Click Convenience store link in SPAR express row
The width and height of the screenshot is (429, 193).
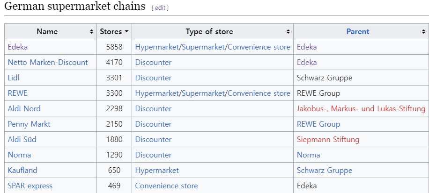pos(166,186)
